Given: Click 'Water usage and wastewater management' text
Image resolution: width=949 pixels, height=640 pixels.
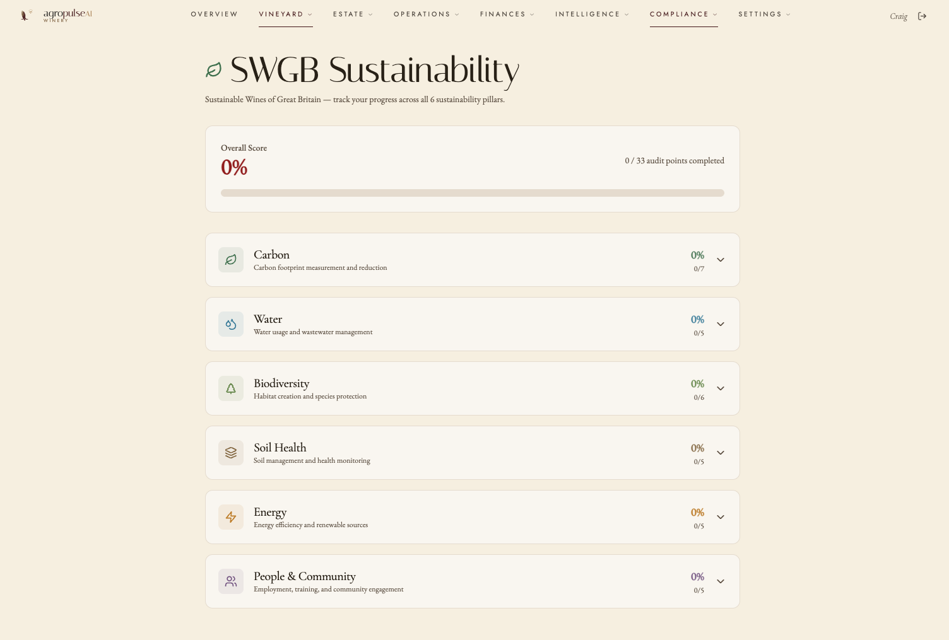Looking at the screenshot, I should coord(313,332).
